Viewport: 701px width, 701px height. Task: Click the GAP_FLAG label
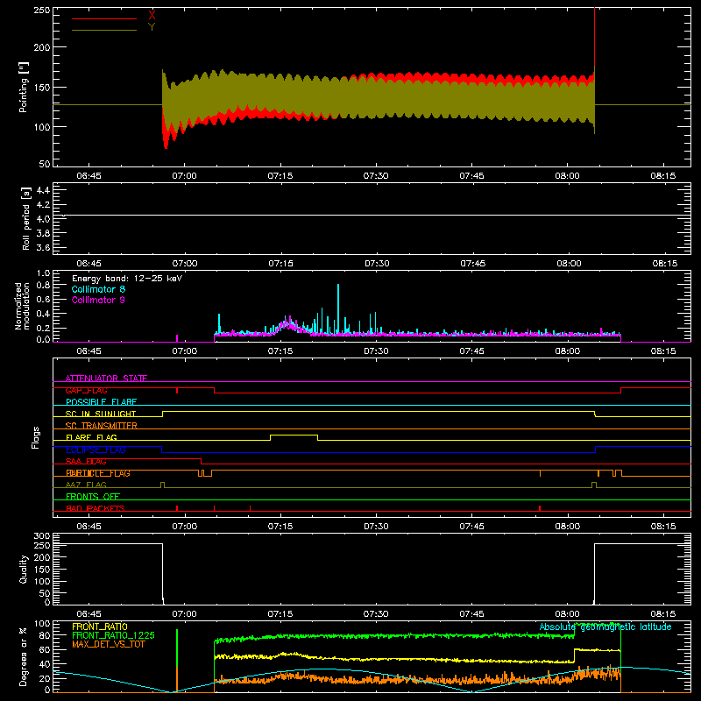(x=86, y=390)
